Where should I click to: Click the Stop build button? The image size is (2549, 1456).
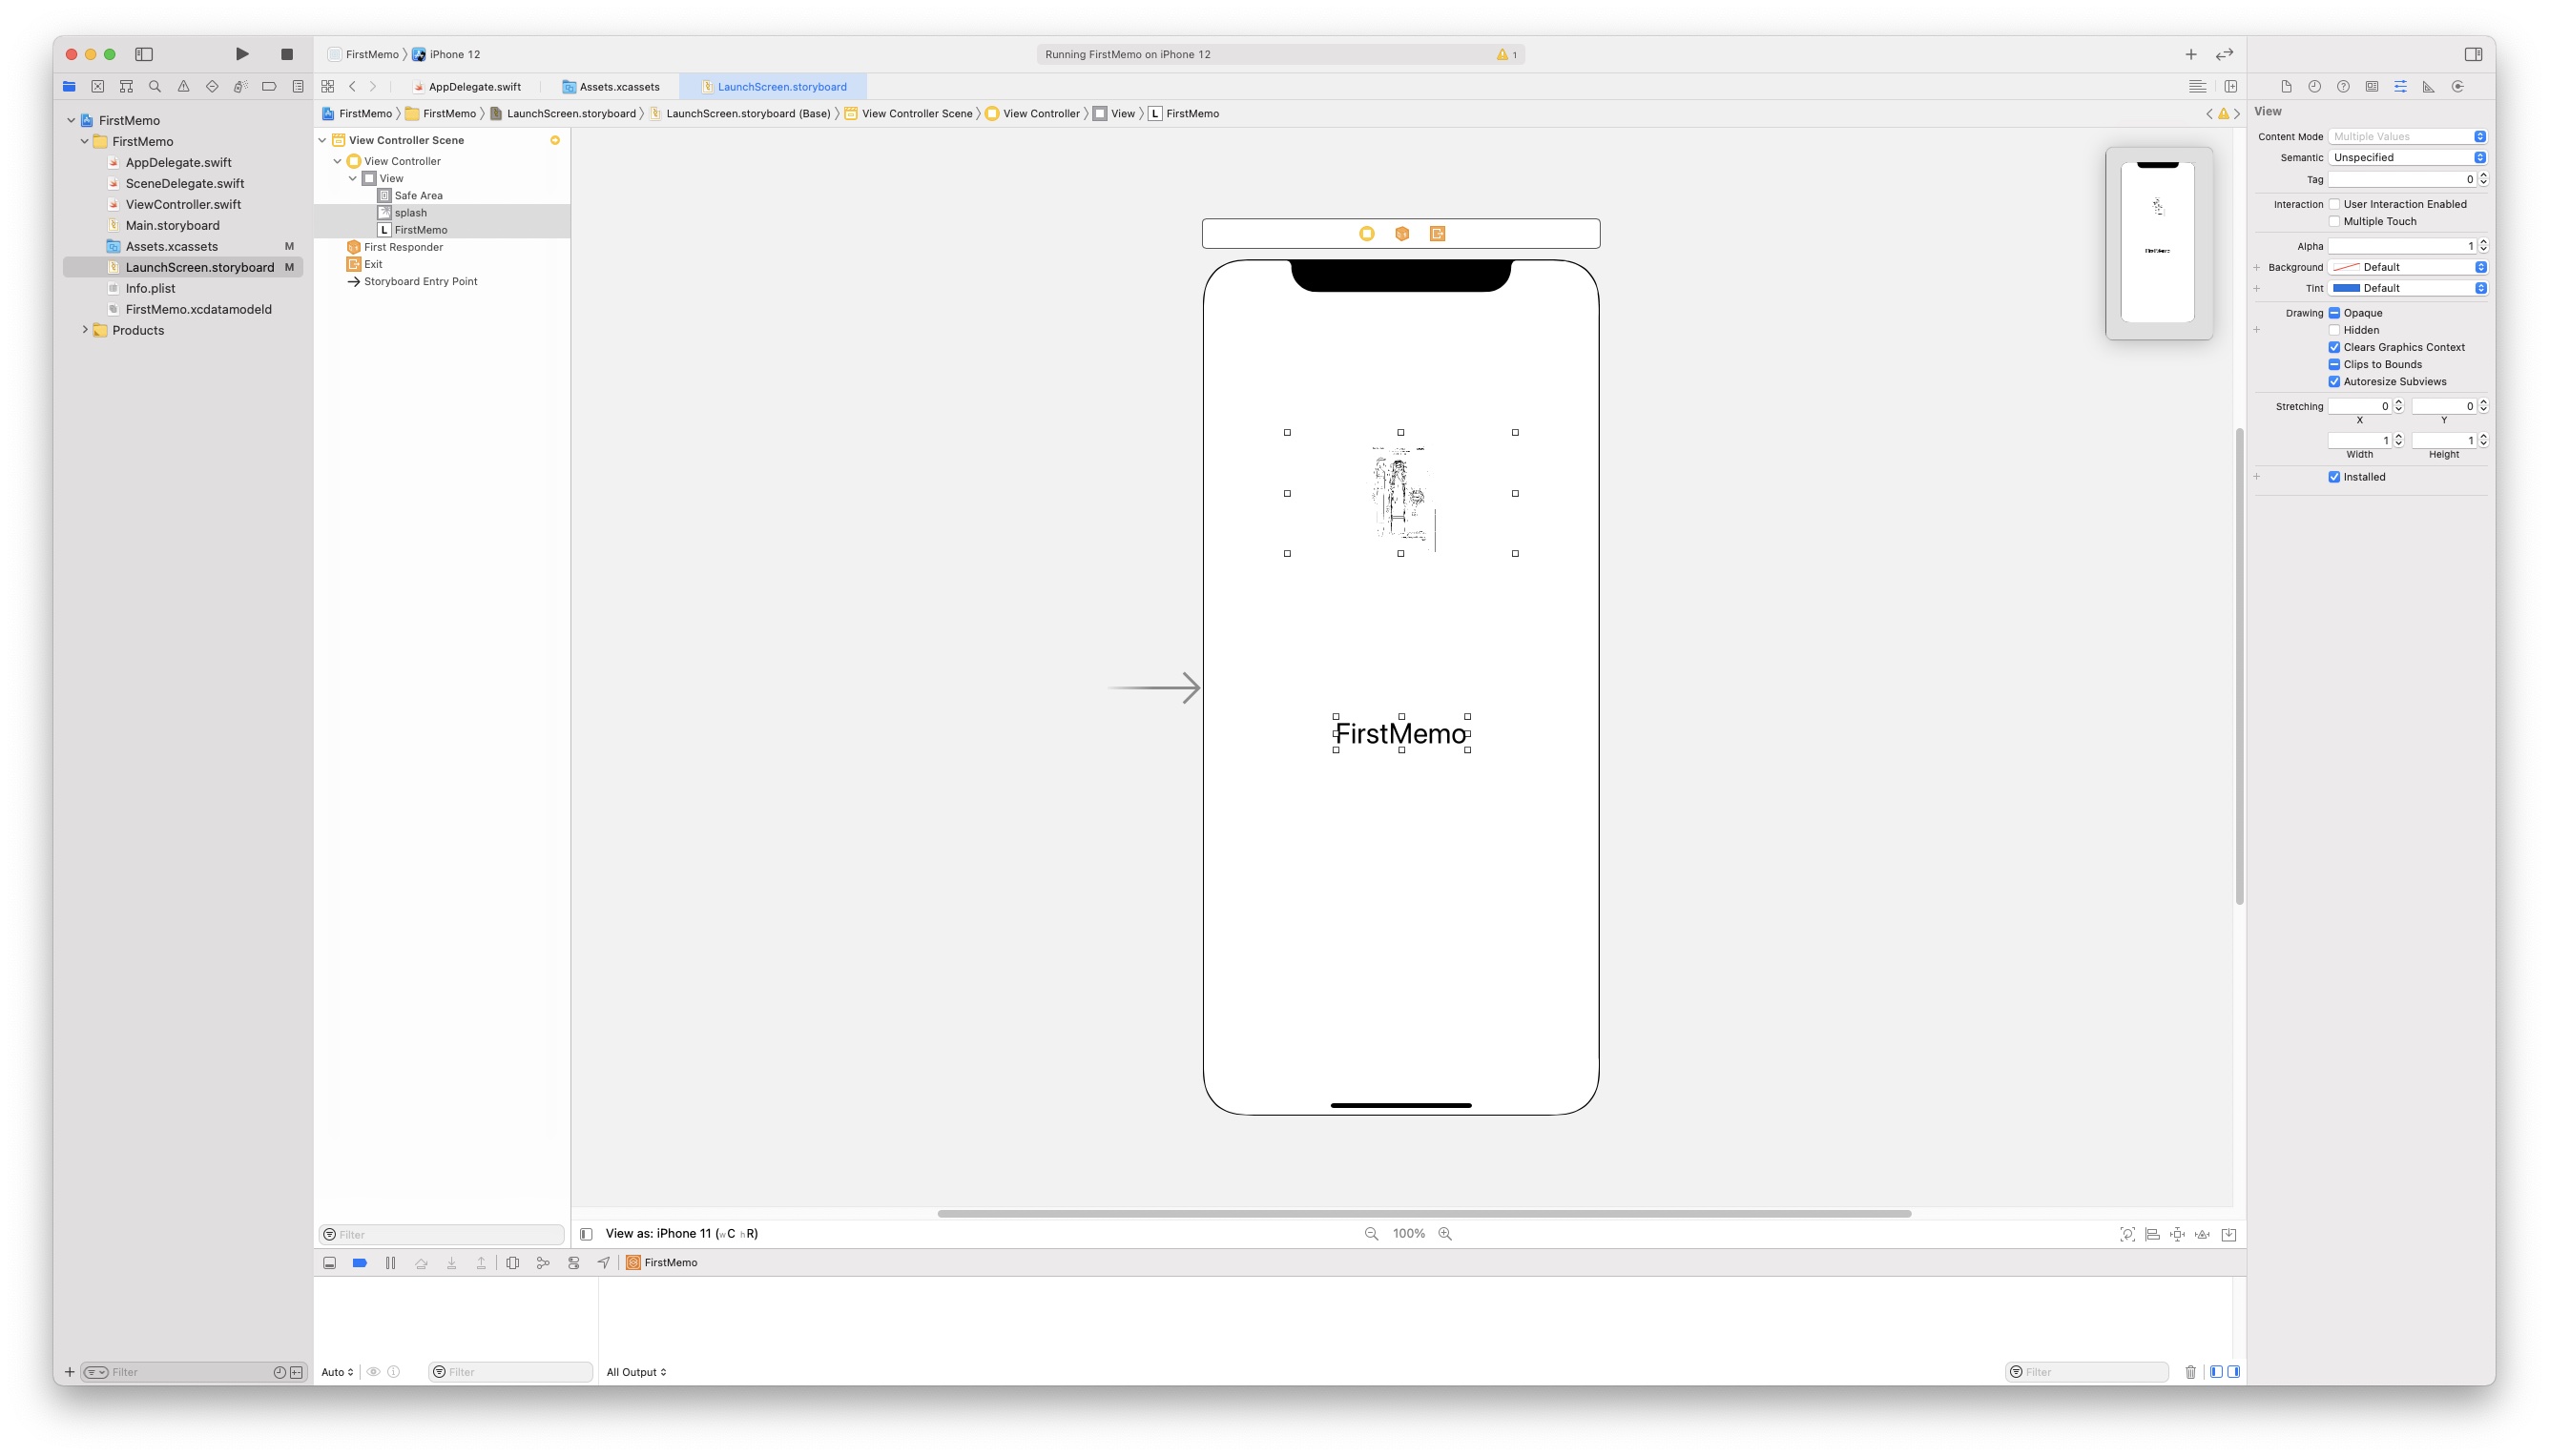[287, 54]
